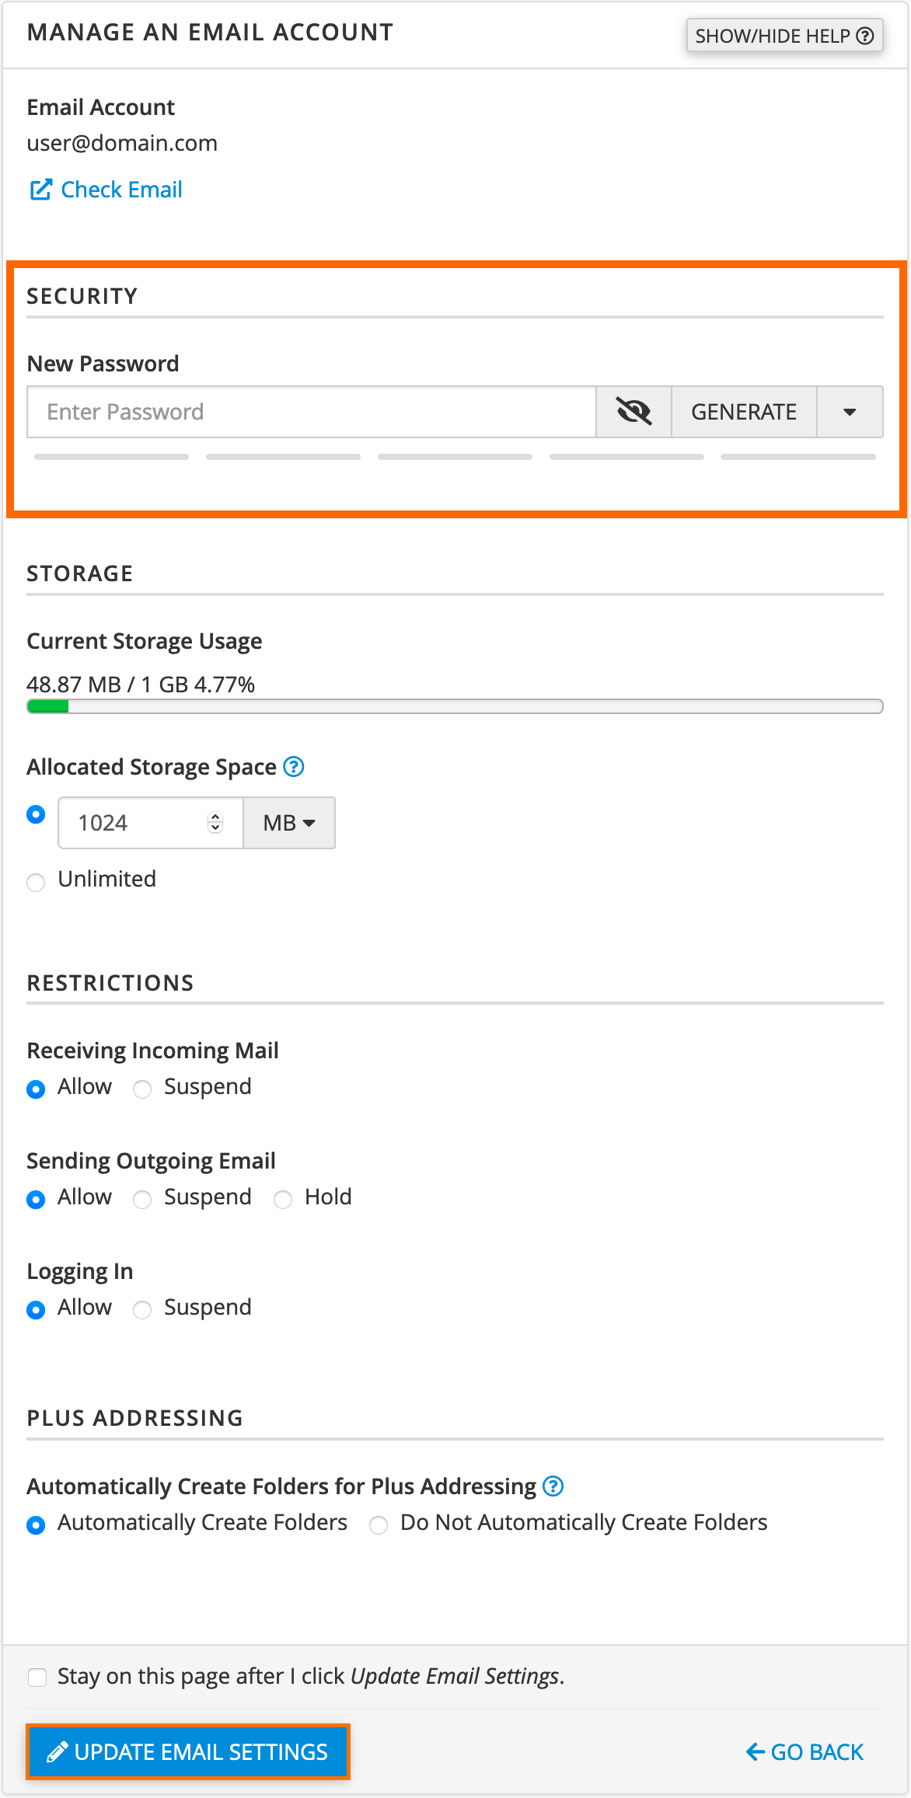
Task: Open the help tooltip beside Allocated Storage Space
Action: [x=293, y=767]
